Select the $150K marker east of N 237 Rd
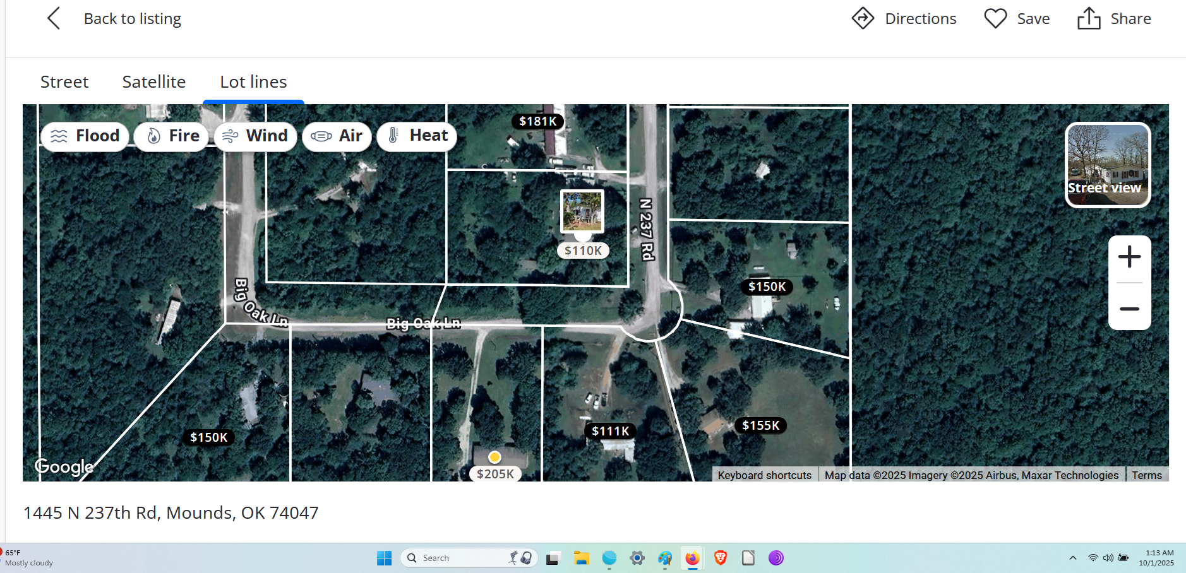This screenshot has width=1186, height=573. [767, 286]
